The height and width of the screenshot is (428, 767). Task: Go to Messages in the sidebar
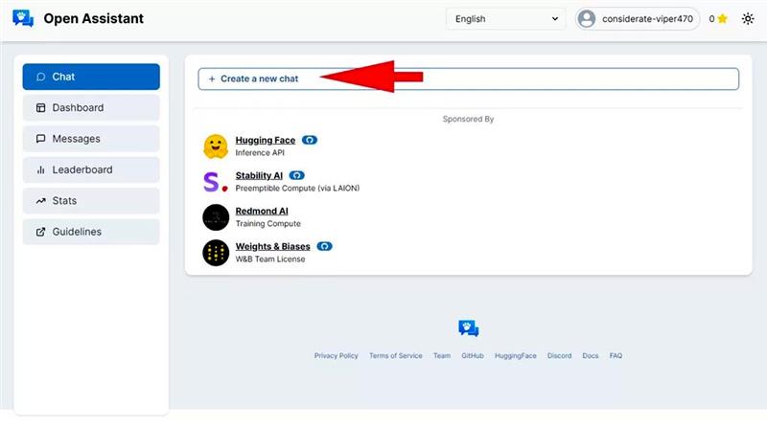tap(91, 139)
